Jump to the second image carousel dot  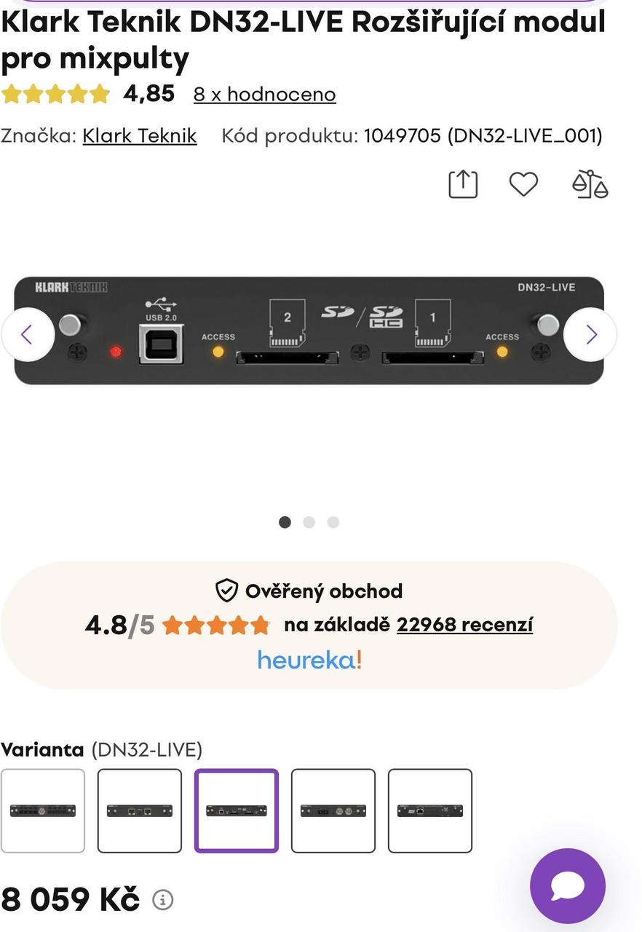(309, 522)
